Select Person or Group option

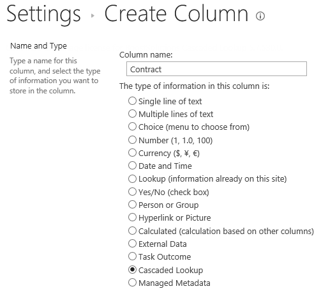coord(132,205)
